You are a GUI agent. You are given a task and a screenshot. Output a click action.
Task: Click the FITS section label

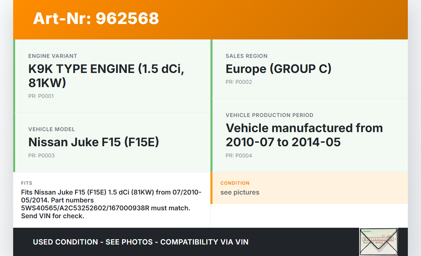pyautogui.click(x=27, y=183)
